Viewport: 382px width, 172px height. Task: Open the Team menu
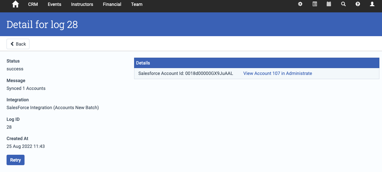click(137, 4)
